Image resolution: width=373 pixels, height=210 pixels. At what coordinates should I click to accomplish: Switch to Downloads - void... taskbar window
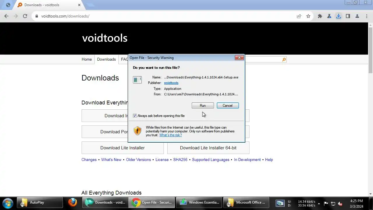105,202
